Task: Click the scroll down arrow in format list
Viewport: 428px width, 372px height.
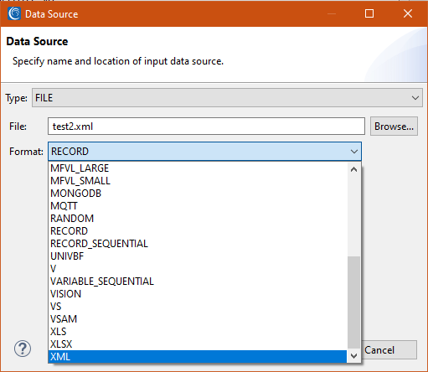Action: point(353,356)
